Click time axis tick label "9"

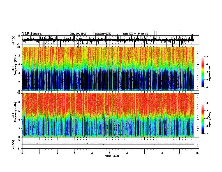[x=179, y=153]
